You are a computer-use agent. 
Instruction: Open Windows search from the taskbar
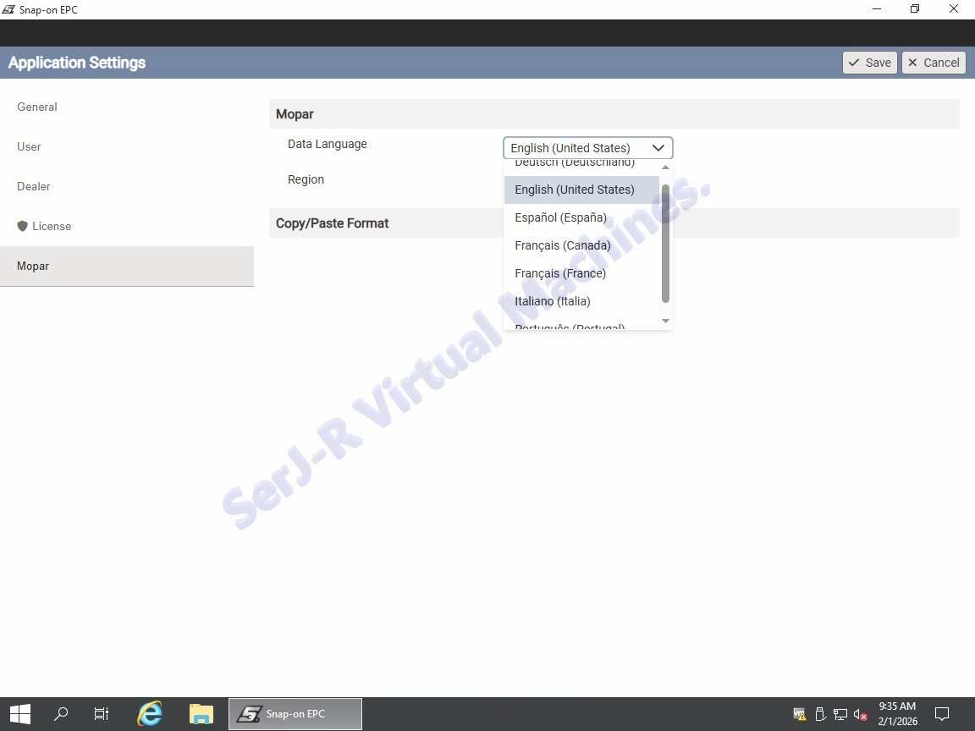(x=61, y=714)
